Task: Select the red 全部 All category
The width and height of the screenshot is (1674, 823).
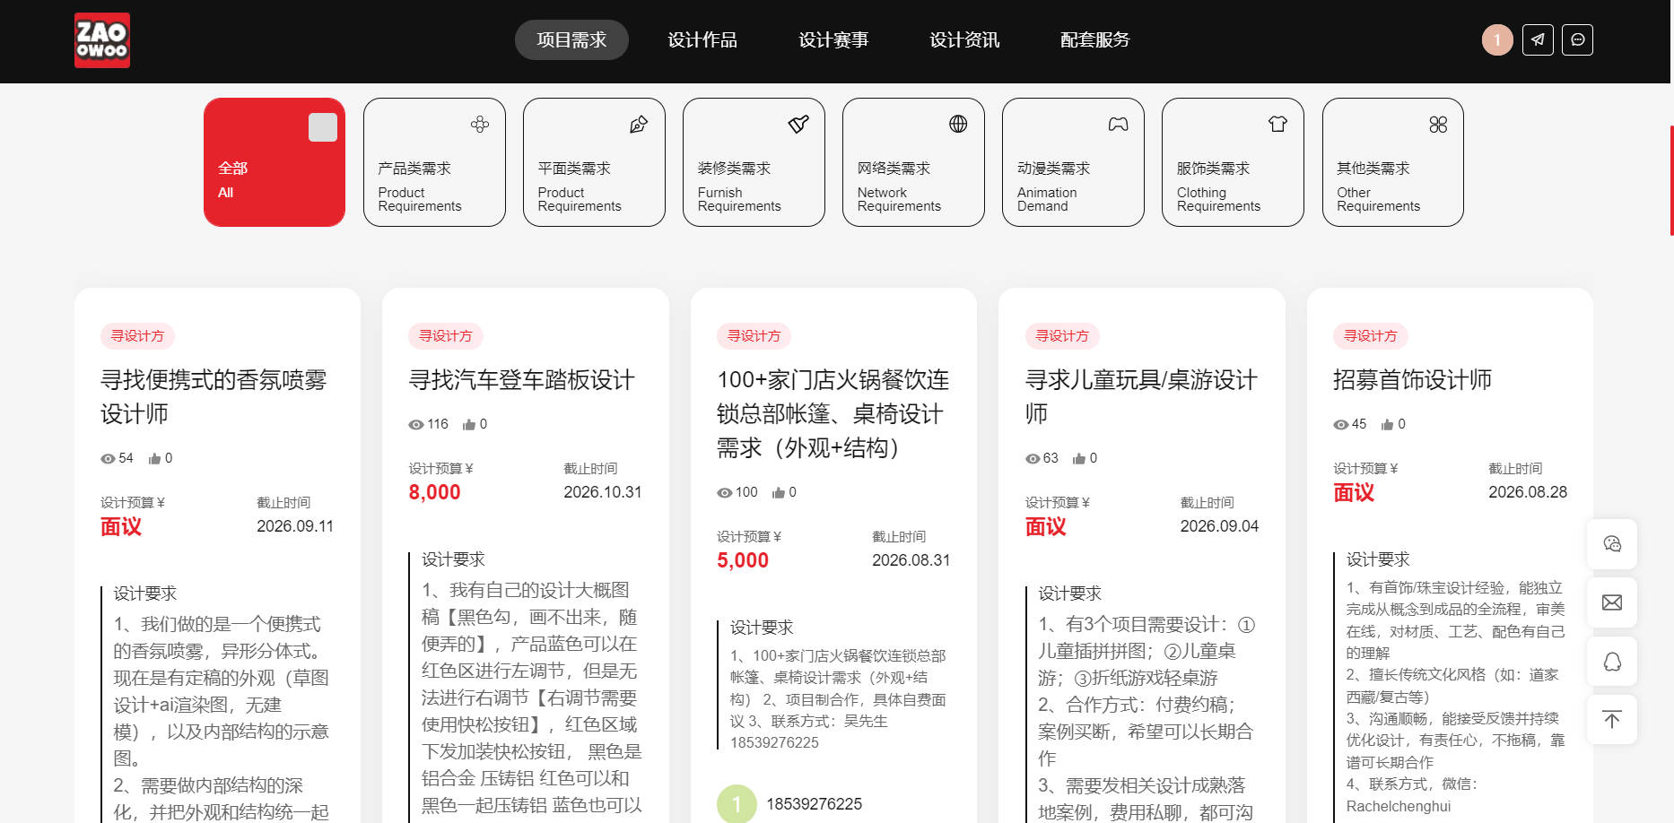Action: pos(275,162)
